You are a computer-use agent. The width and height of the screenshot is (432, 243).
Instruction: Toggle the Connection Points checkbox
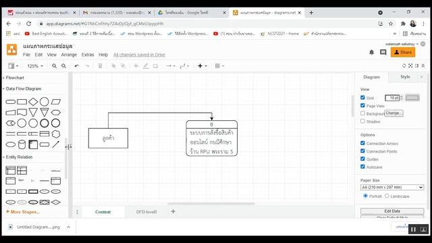362,151
